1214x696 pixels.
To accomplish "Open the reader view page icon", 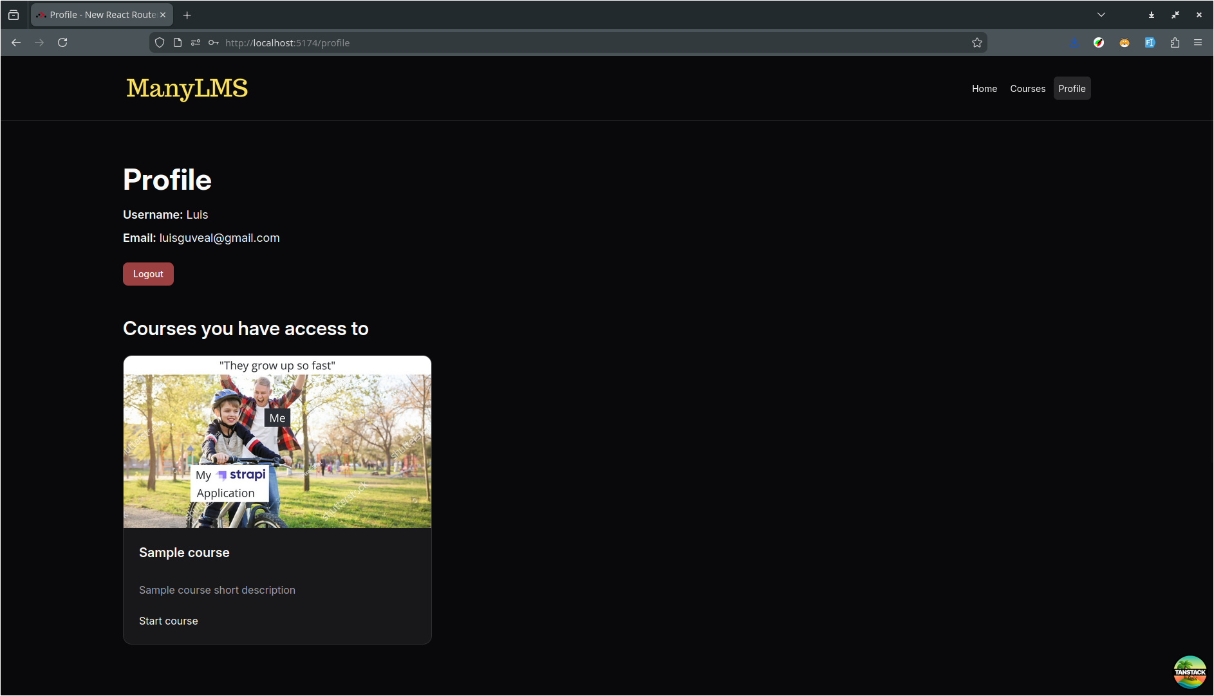I will tap(178, 42).
